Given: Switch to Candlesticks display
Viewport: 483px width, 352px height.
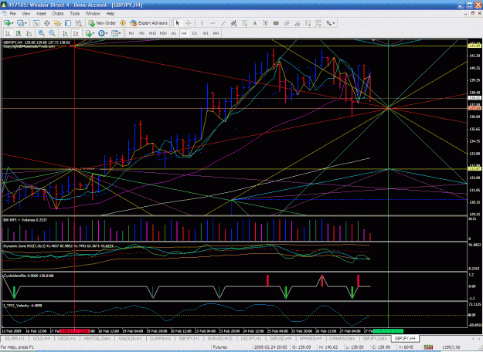Looking at the screenshot, I should [19, 33].
